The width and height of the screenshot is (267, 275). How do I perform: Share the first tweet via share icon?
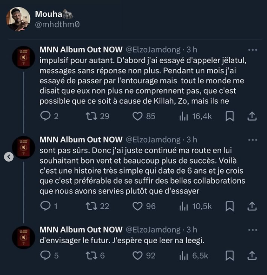click(x=252, y=116)
